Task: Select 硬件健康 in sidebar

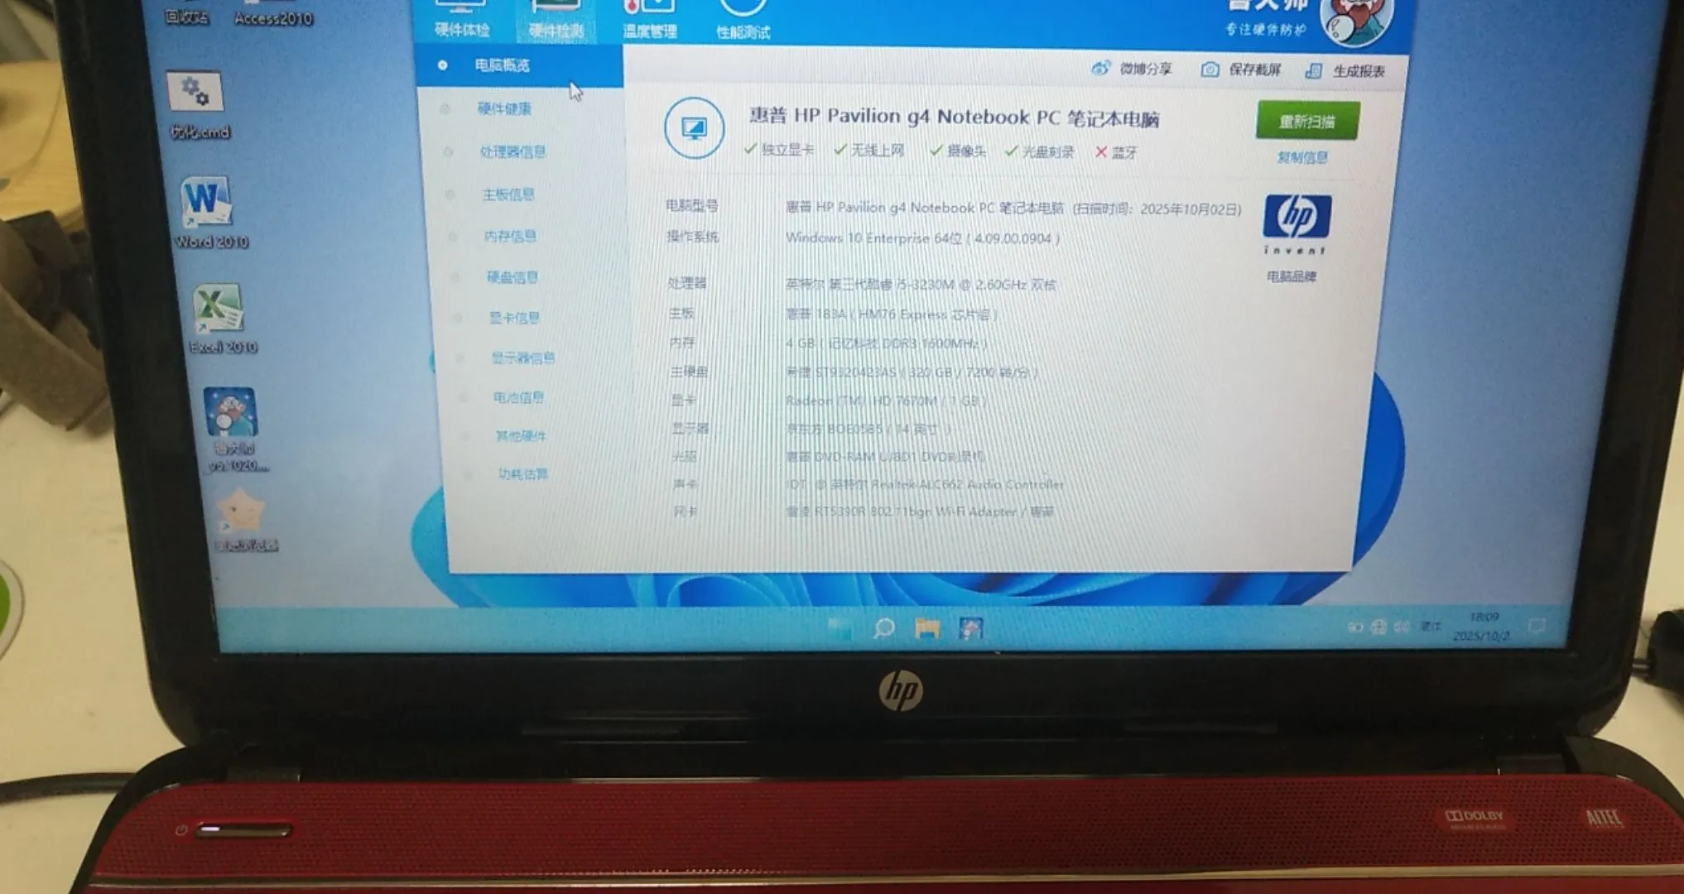Action: coord(504,108)
